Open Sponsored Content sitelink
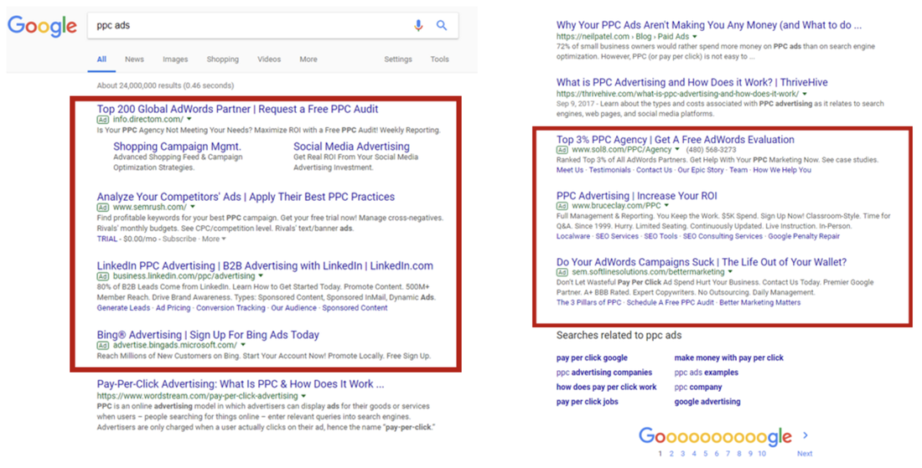This screenshot has width=922, height=468. [355, 308]
